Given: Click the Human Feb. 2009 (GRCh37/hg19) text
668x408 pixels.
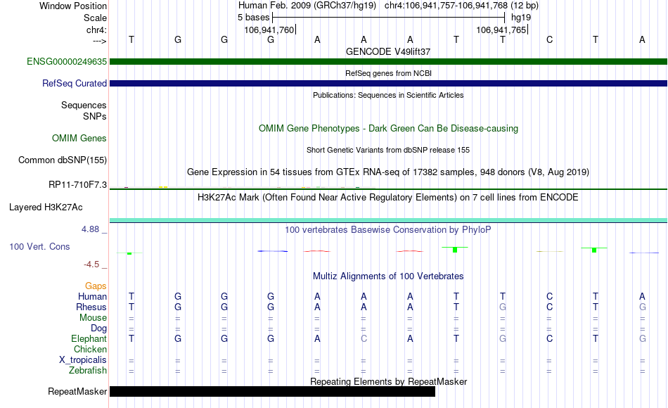Looking at the screenshot, I should point(307,6).
